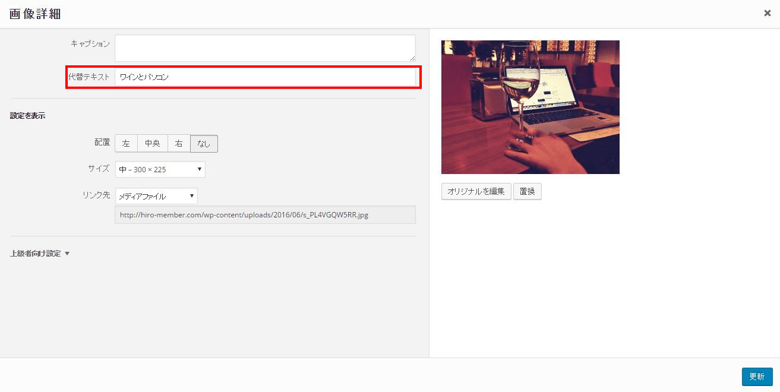
Task: Choose the なし alignment option
Action: pyautogui.click(x=204, y=144)
